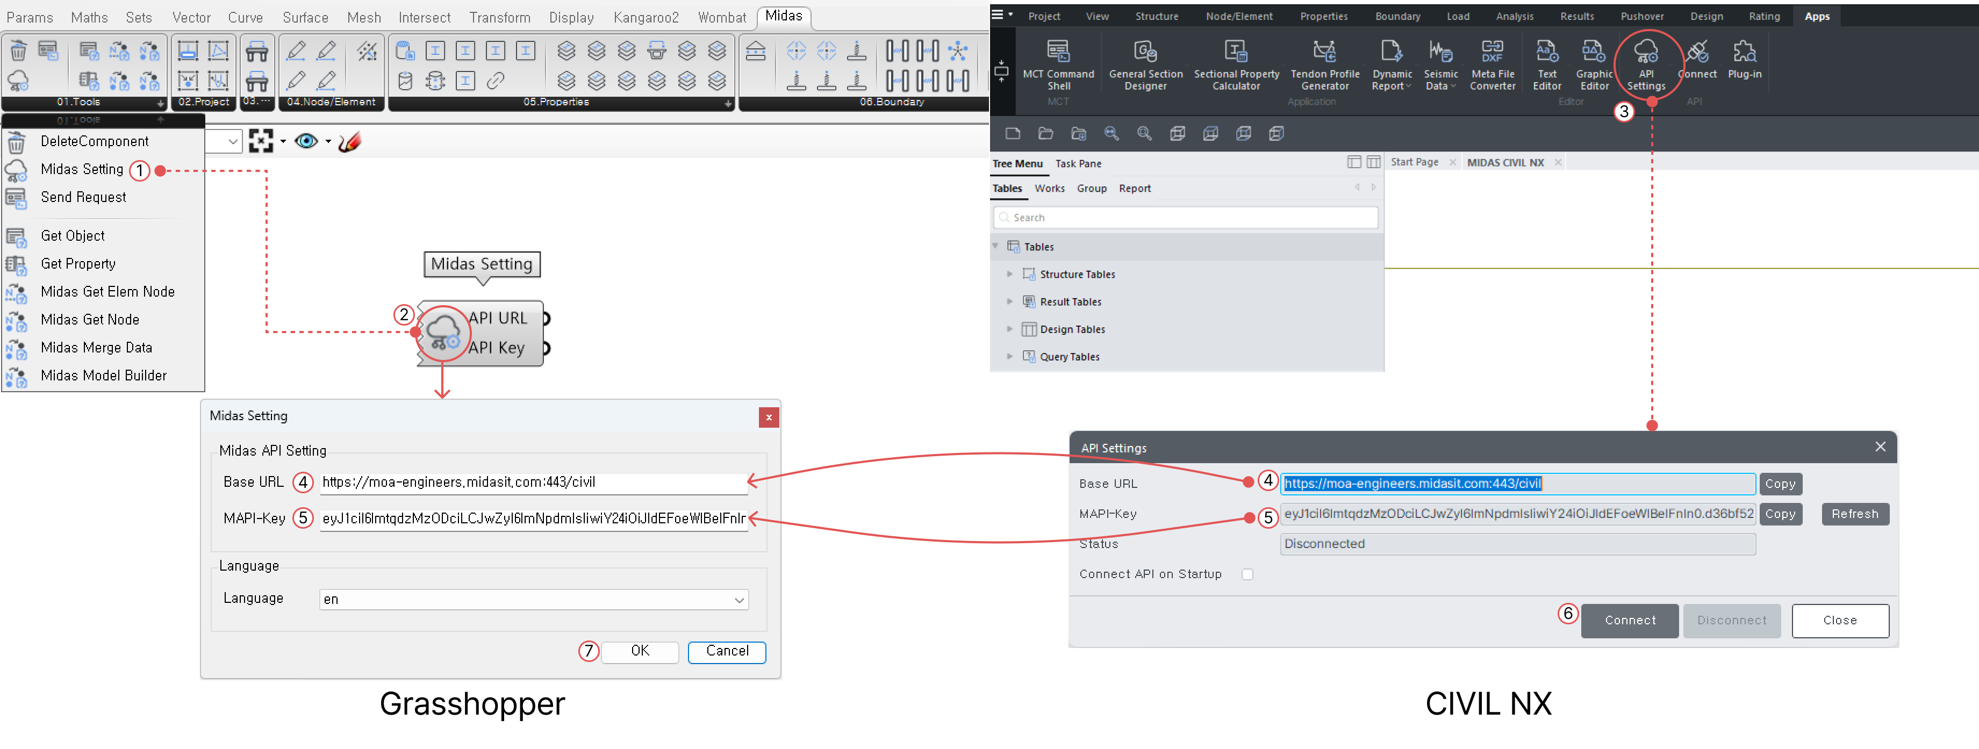Click the Search box in Tree Menu
This screenshot has width=1979, height=749.
pyautogui.click(x=1185, y=218)
